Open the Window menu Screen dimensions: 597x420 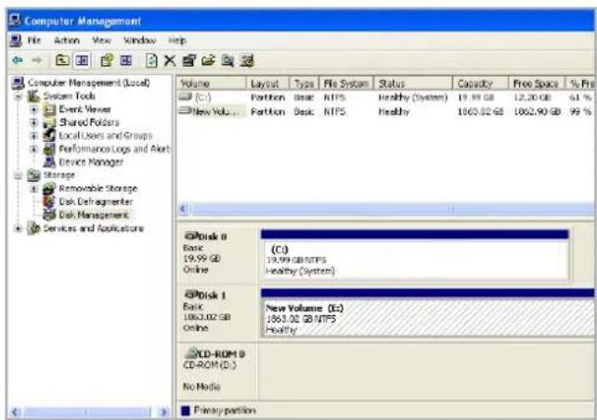(139, 40)
